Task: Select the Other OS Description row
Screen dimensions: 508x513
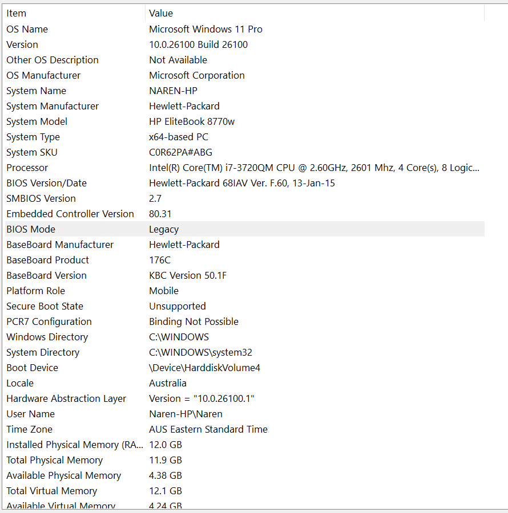Action: tap(245, 60)
